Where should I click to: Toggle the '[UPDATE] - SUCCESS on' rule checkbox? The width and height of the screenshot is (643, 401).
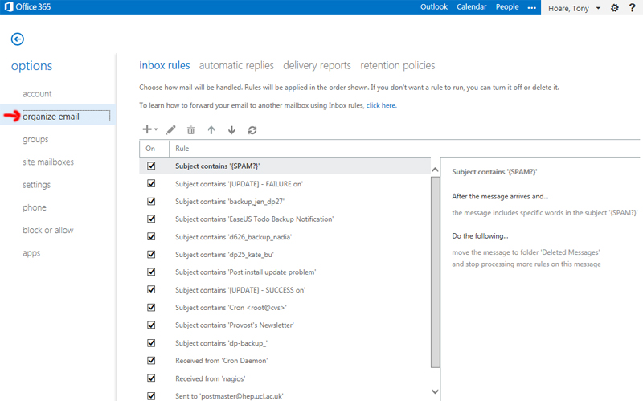151,289
